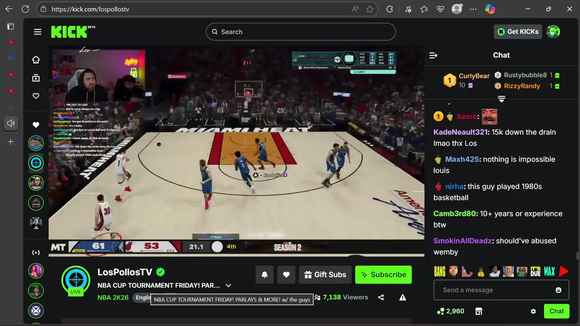Insert the BANG emote
Image resolution: width=580 pixels, height=326 pixels.
440,271
